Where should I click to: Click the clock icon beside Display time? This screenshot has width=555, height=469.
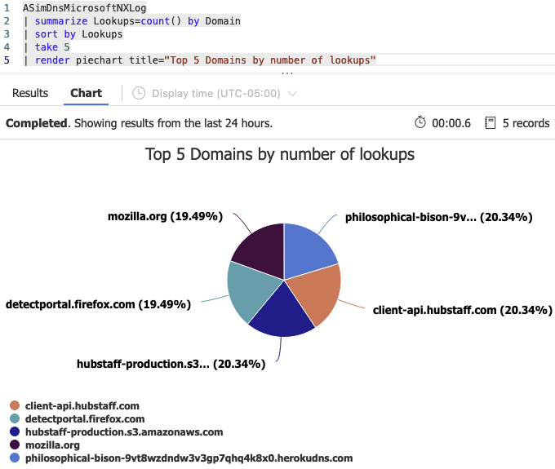[139, 94]
